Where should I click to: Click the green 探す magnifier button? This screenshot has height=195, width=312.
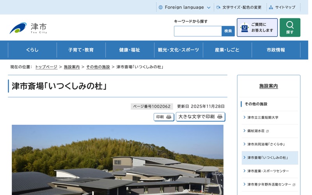tap(290, 27)
